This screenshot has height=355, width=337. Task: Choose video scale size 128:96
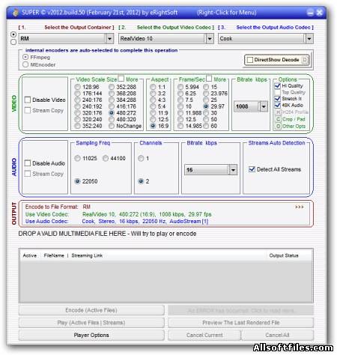coord(78,87)
